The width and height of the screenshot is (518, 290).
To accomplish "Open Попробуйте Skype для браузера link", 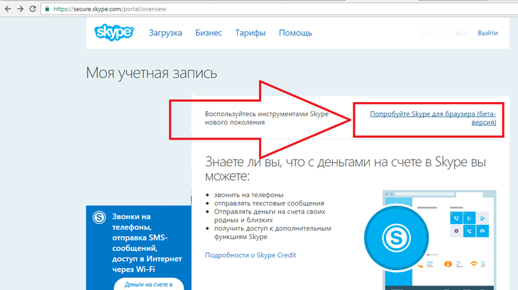I will pyautogui.click(x=433, y=118).
